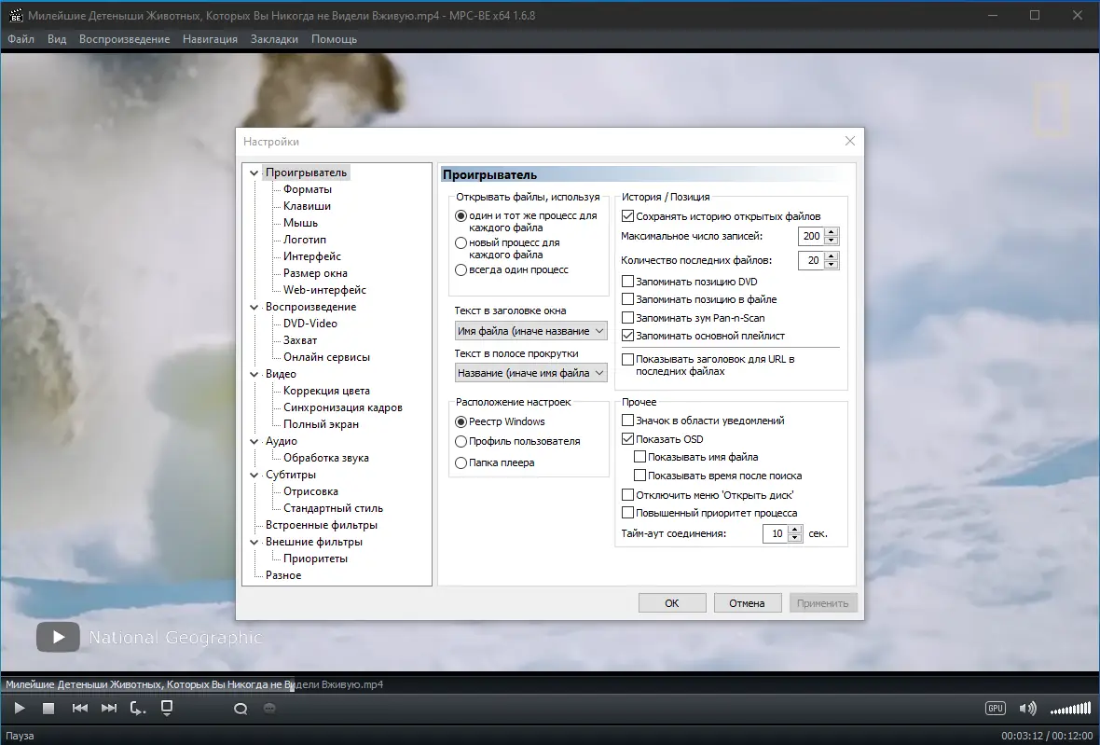Image resolution: width=1100 pixels, height=745 pixels.
Task: Jump to previous file in playlist
Action: click(80, 709)
